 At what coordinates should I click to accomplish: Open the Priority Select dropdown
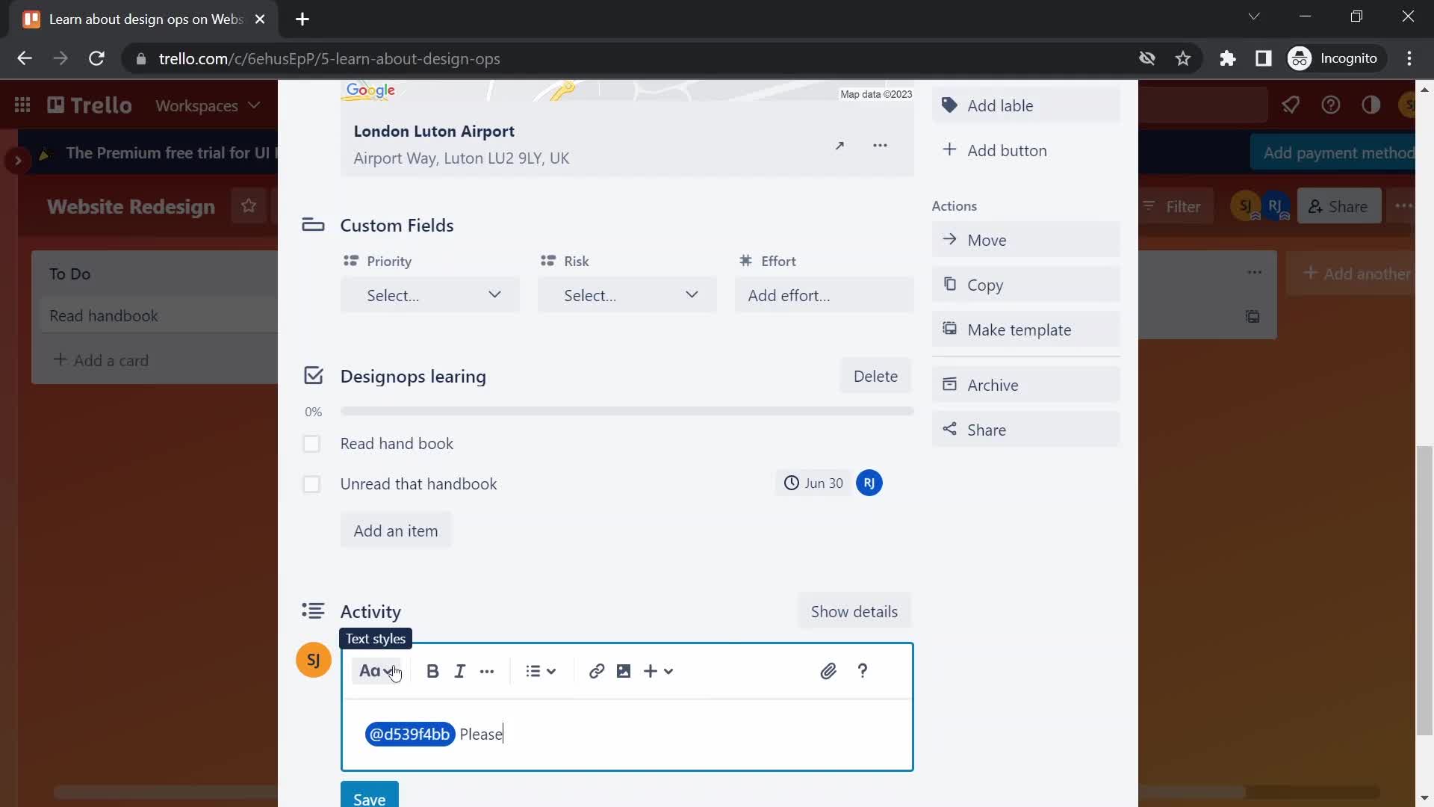(430, 295)
